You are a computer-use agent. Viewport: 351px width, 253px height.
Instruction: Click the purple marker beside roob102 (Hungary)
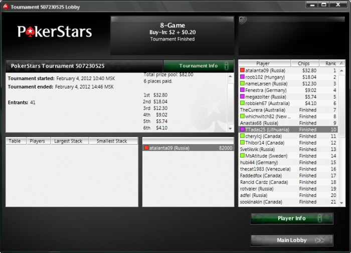coord(242,77)
